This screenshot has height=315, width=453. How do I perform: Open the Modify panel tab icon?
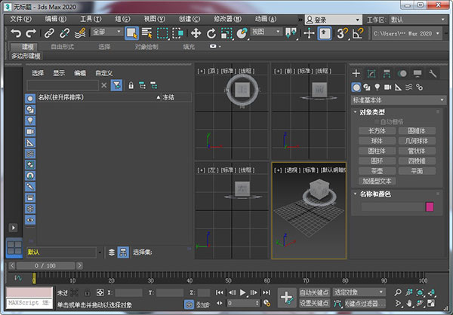click(x=371, y=73)
